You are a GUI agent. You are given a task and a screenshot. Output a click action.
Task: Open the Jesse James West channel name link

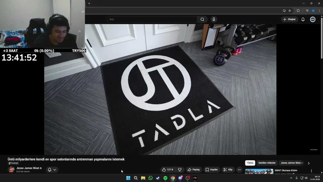[28, 168]
